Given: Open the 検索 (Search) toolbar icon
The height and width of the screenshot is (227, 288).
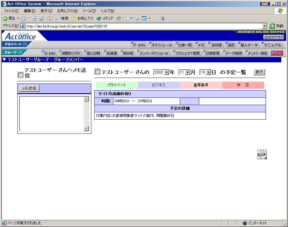Looking at the screenshot, I should click(x=62, y=18).
